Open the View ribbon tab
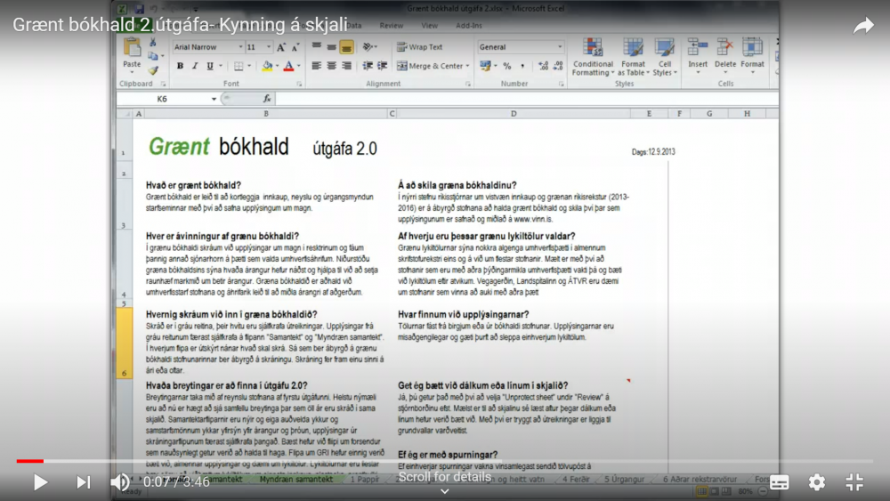The height and width of the screenshot is (501, 890). tap(429, 26)
